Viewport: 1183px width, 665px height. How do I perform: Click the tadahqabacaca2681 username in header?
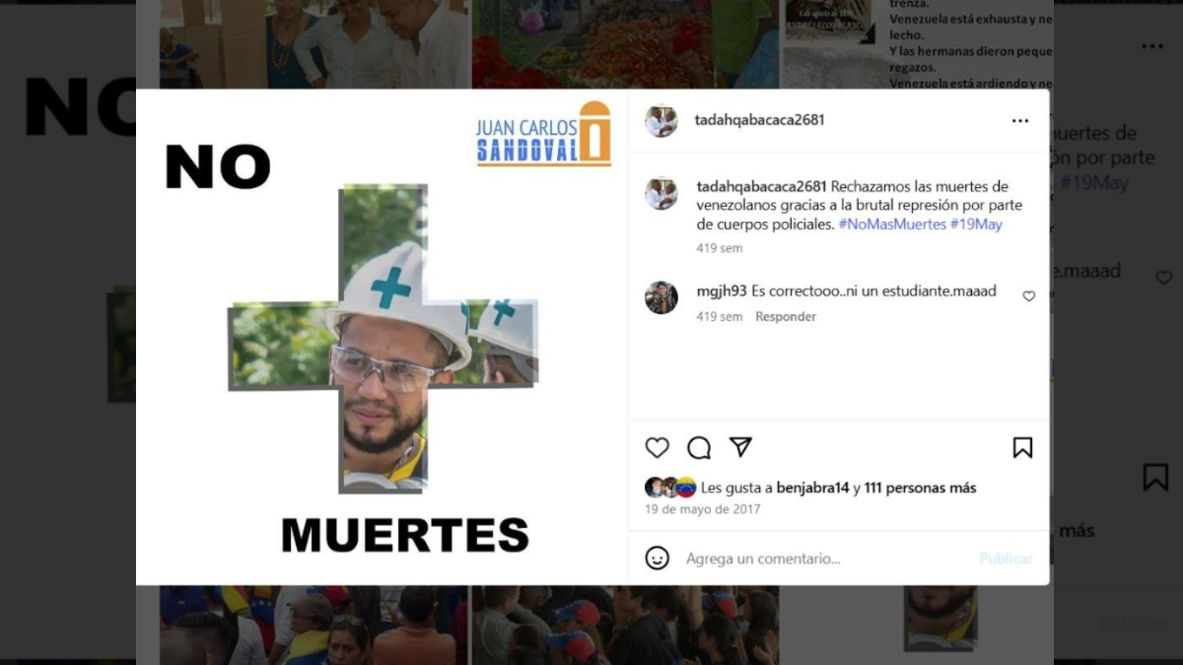(759, 120)
